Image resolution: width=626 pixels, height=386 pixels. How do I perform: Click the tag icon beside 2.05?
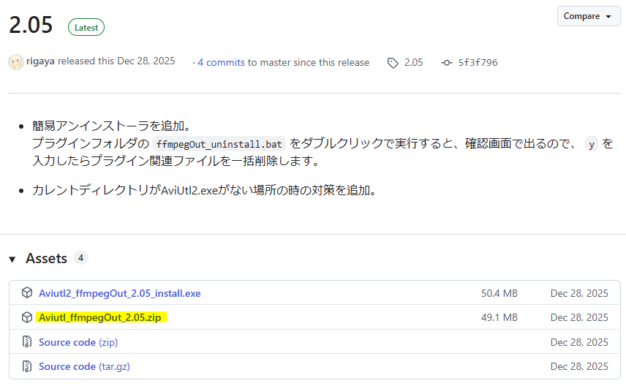pyautogui.click(x=393, y=62)
